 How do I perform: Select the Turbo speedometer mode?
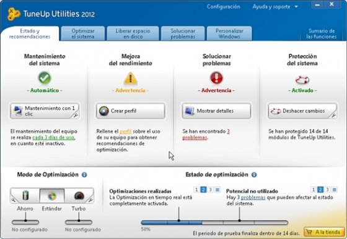pos(79,196)
